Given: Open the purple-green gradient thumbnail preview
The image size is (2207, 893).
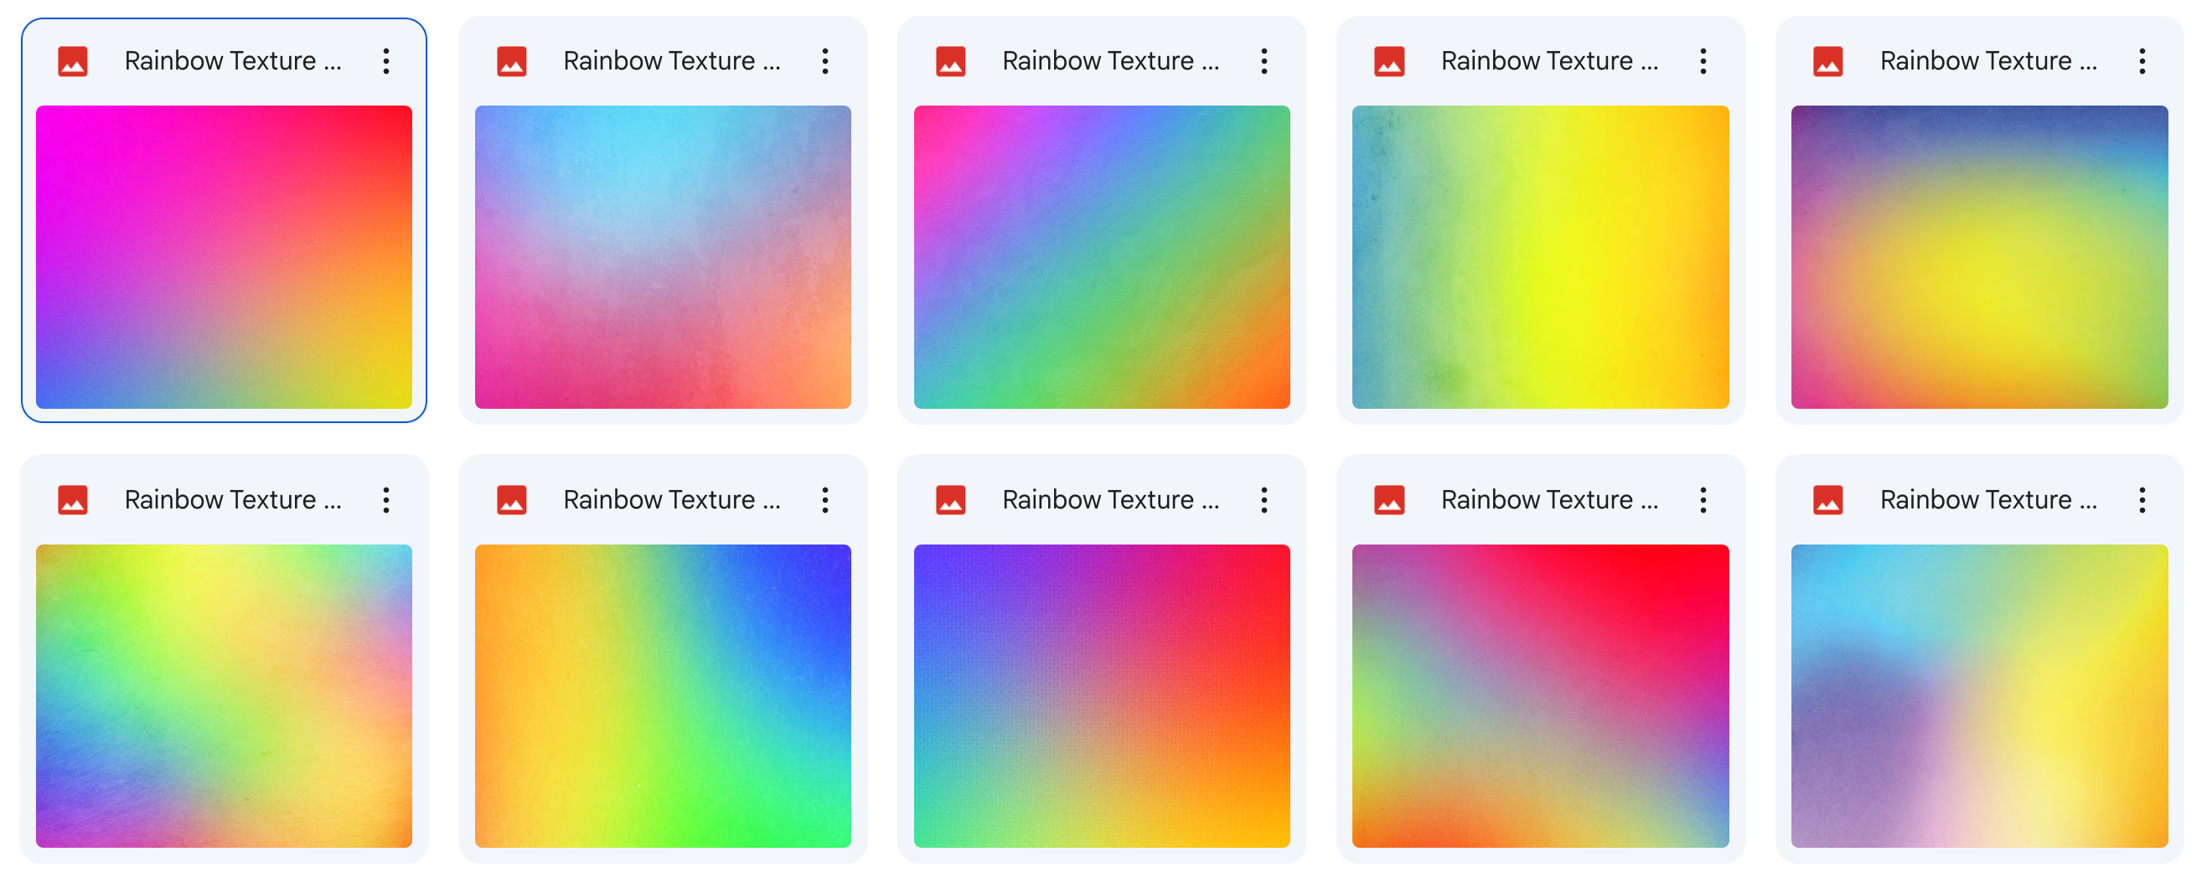Looking at the screenshot, I should pos(1102,257).
